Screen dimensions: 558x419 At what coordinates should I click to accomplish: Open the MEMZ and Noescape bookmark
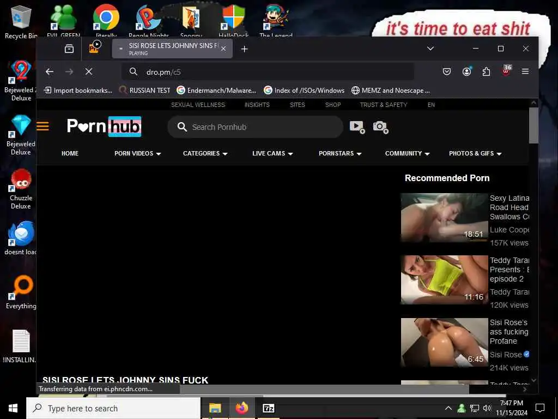pyautogui.click(x=390, y=91)
